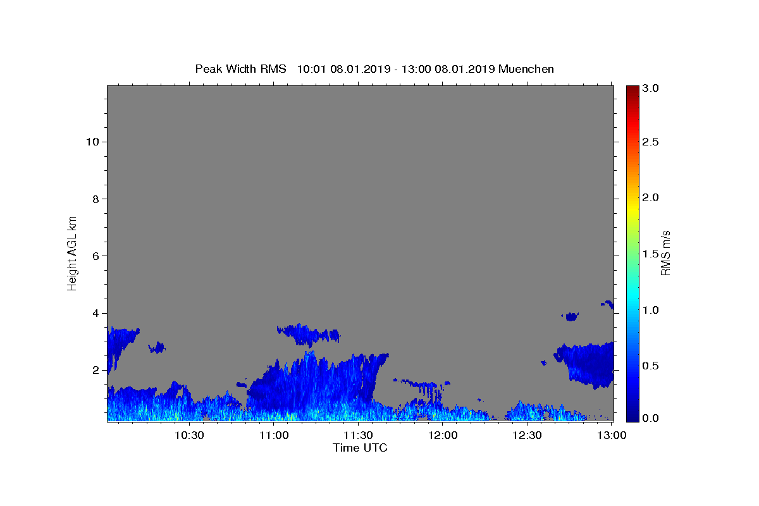Click the colorbar label '2.5'
Viewport: 759px width, 506px height.
[651, 142]
